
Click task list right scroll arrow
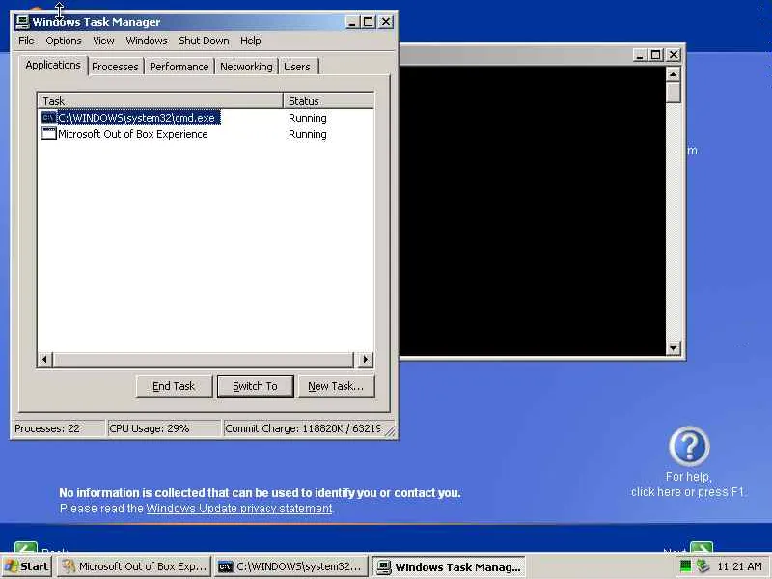(x=366, y=359)
